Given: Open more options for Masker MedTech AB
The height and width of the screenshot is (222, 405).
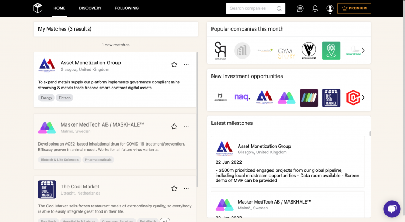Looking at the screenshot, I should click(x=186, y=127).
